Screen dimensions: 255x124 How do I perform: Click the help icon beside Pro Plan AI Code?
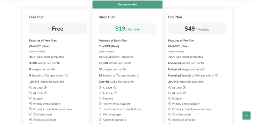pos(185,93)
